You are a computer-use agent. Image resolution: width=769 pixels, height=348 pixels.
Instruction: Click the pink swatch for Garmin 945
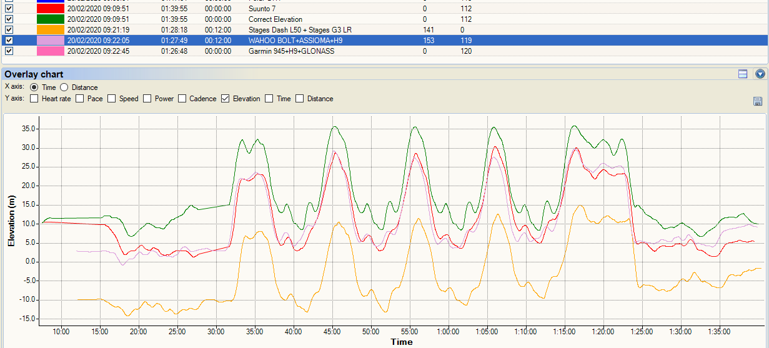click(49, 51)
